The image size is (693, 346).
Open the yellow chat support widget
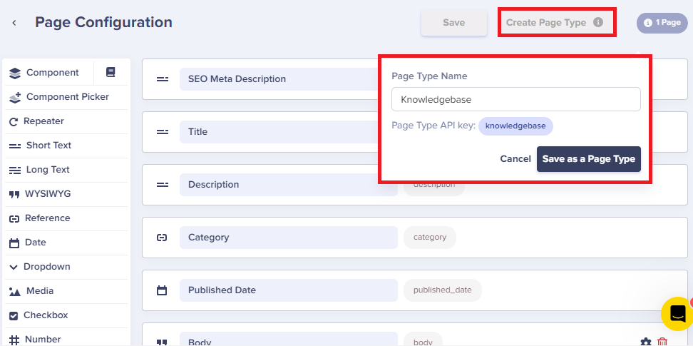coord(677,314)
